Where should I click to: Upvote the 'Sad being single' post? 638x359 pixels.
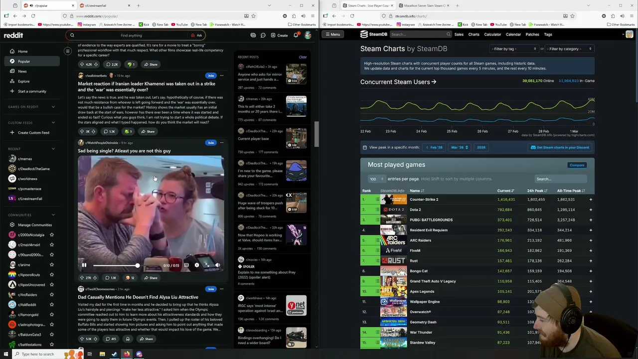coord(82,278)
